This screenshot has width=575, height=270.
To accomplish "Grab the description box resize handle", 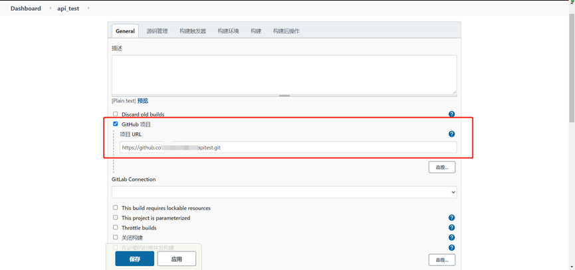I will click(285, 95).
